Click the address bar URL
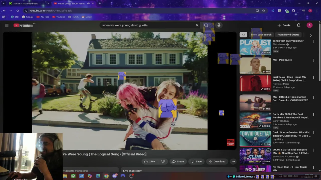321x180 pixels. [50, 11]
